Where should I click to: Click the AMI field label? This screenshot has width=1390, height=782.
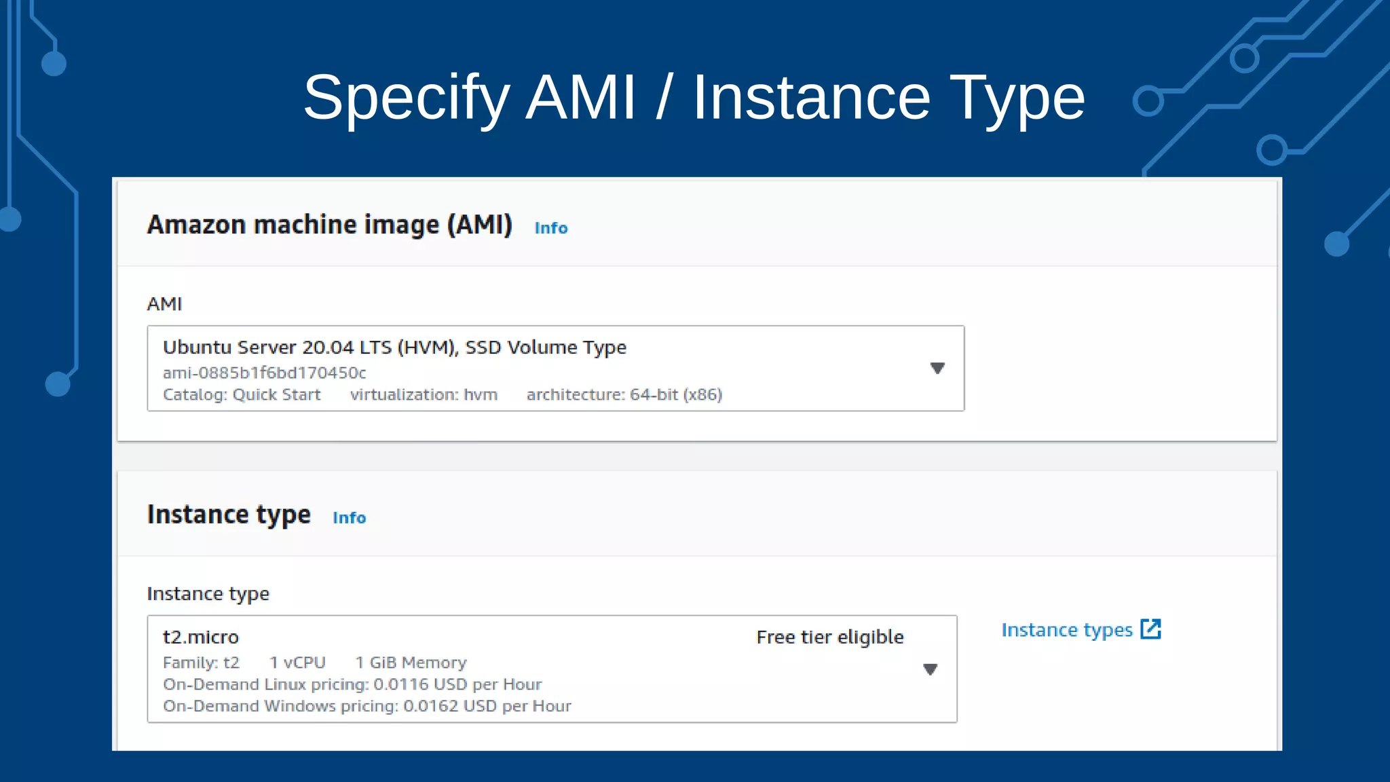pos(164,304)
